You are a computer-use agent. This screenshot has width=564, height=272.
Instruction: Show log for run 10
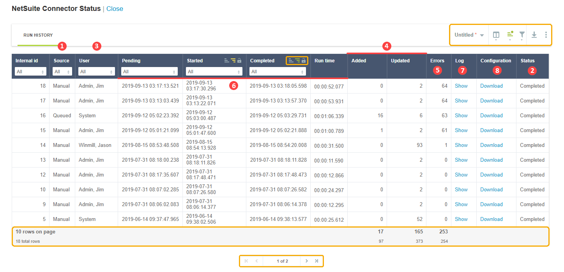click(461, 189)
